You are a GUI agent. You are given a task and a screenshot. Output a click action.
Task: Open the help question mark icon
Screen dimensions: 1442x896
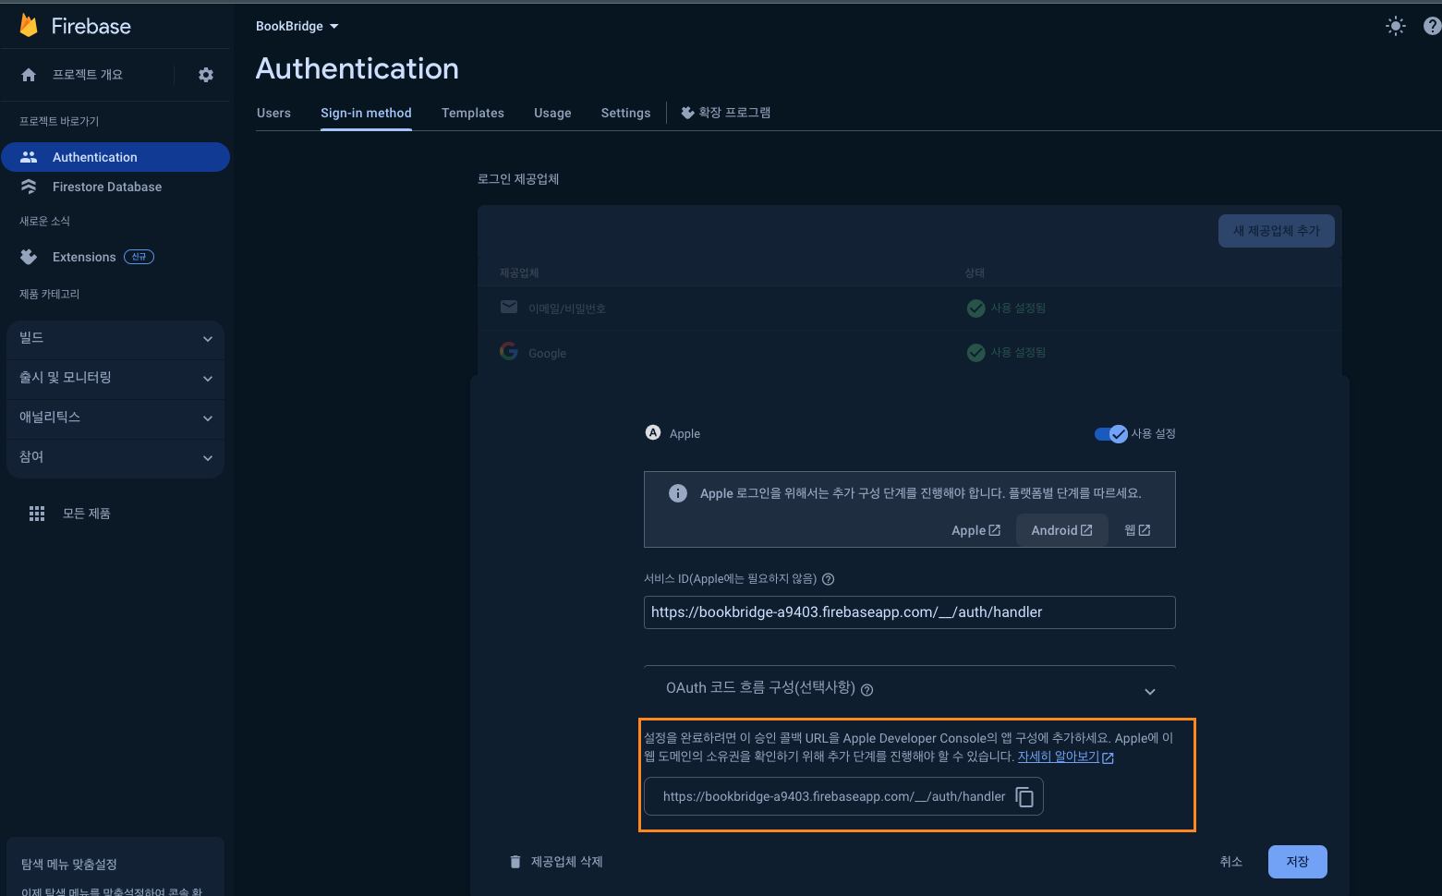pyautogui.click(x=1432, y=26)
